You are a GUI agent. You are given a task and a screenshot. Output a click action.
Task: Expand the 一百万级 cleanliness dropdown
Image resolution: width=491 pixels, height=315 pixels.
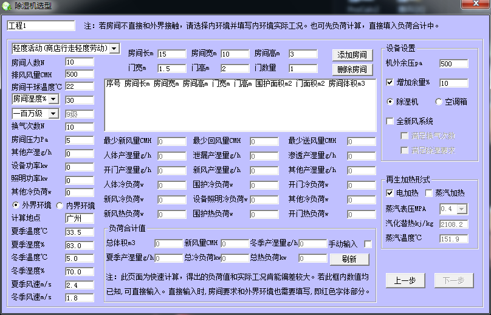[53, 114]
